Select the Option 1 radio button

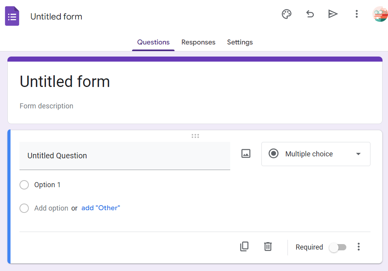point(24,185)
